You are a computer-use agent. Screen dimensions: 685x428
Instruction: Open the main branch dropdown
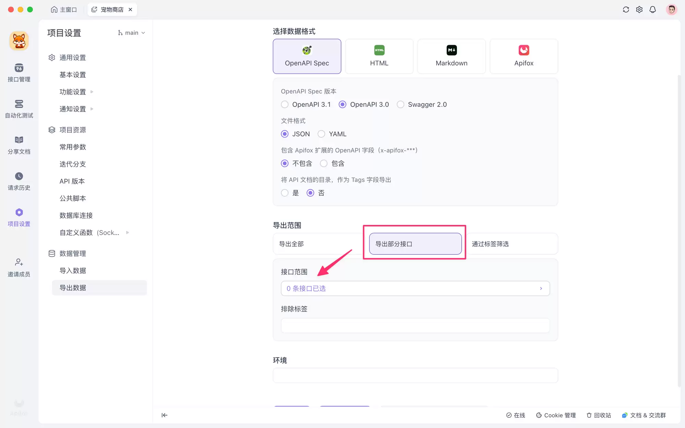[x=132, y=33]
